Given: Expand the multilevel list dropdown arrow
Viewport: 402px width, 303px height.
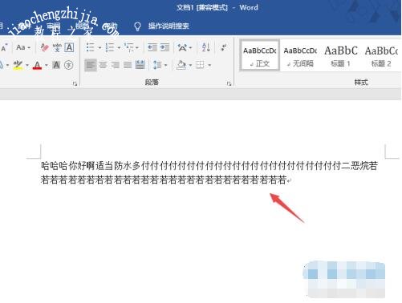Looking at the screenshot, I should point(137,48).
